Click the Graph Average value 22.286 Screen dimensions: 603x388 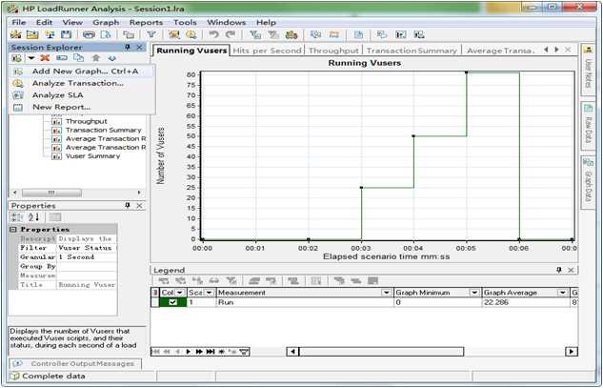pyautogui.click(x=525, y=302)
